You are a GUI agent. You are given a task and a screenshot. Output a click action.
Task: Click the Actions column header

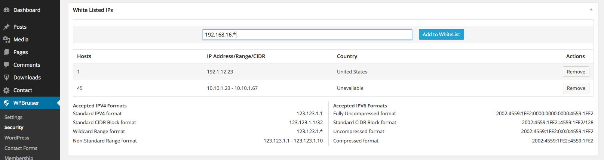coord(575,56)
